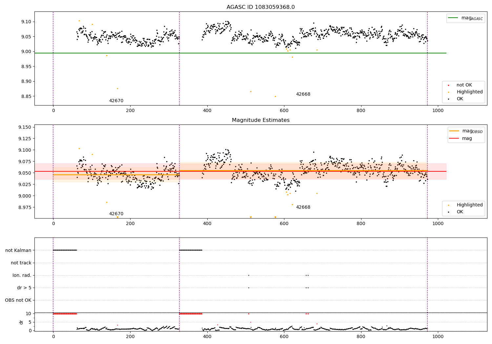Click the '5' tick on the dr axis
Screen dimensions: 492x344
[x=30, y=322]
